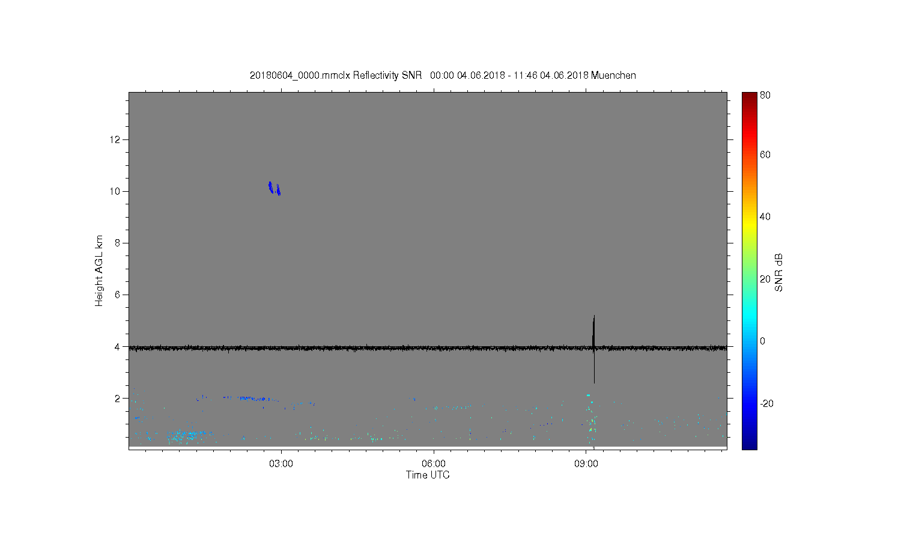Click the dark red top of the colorbar
This screenshot has height=541, width=901.
[749, 97]
